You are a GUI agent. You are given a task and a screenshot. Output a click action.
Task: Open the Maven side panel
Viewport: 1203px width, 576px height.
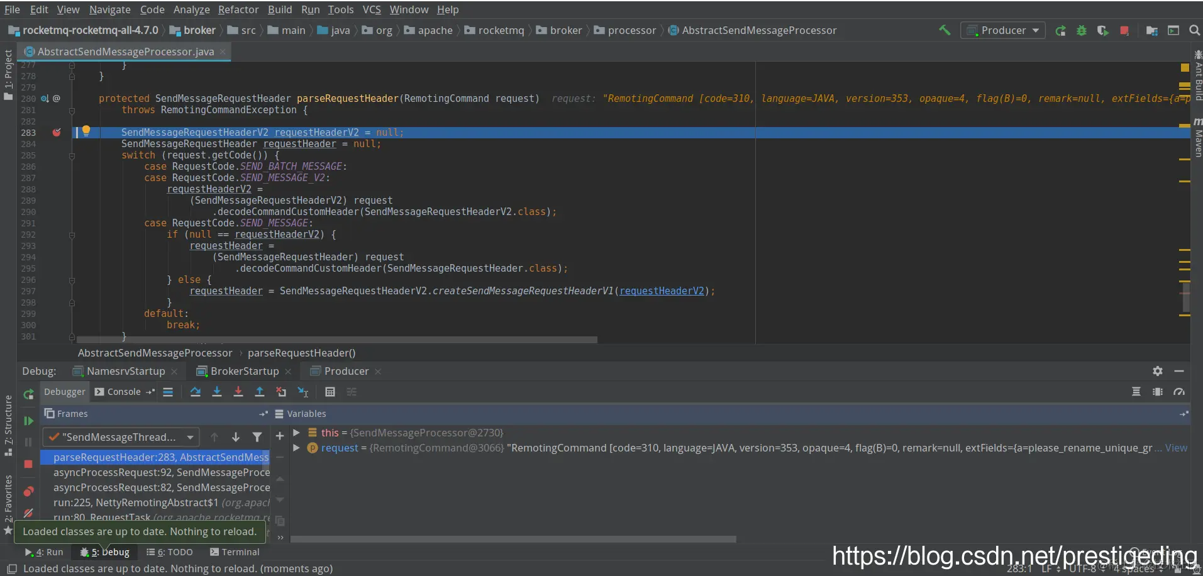coord(1197,138)
